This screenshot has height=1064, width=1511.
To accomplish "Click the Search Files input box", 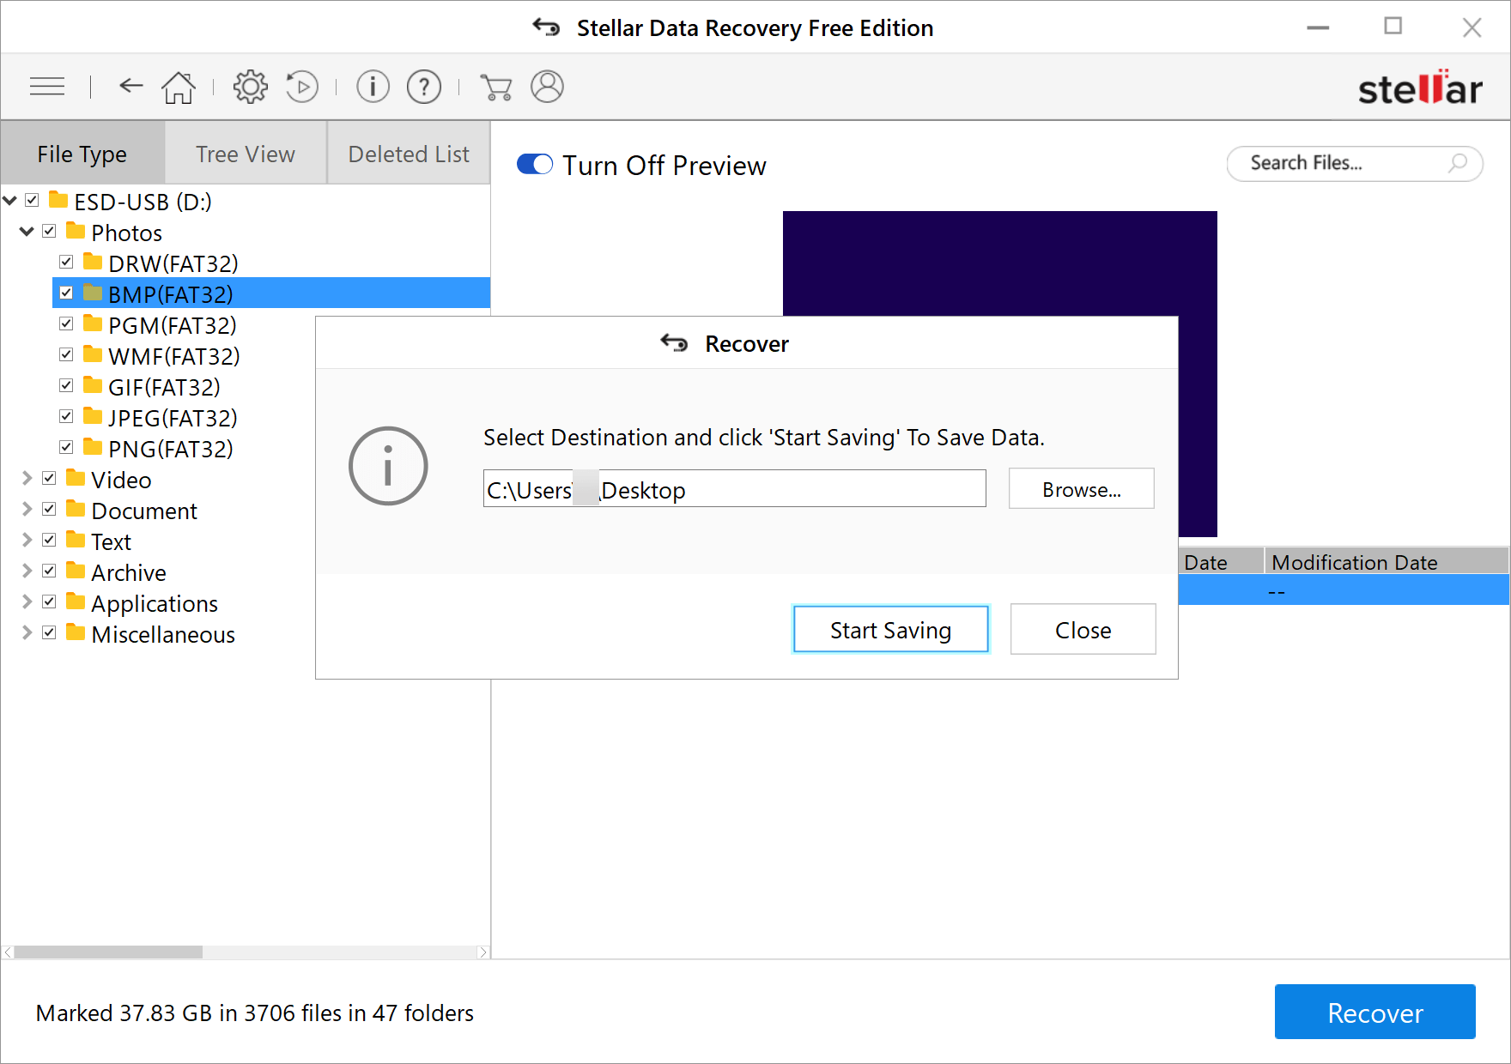I will [x=1354, y=163].
